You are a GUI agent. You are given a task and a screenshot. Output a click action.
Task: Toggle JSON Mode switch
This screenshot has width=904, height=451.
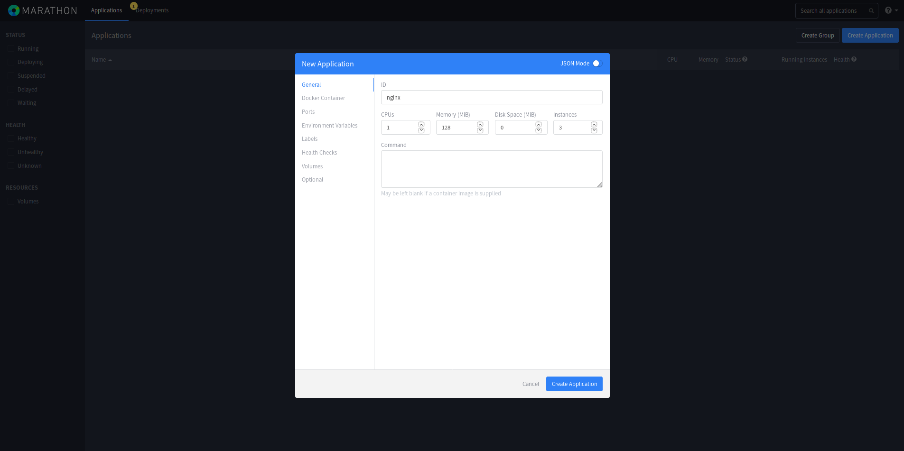point(597,64)
